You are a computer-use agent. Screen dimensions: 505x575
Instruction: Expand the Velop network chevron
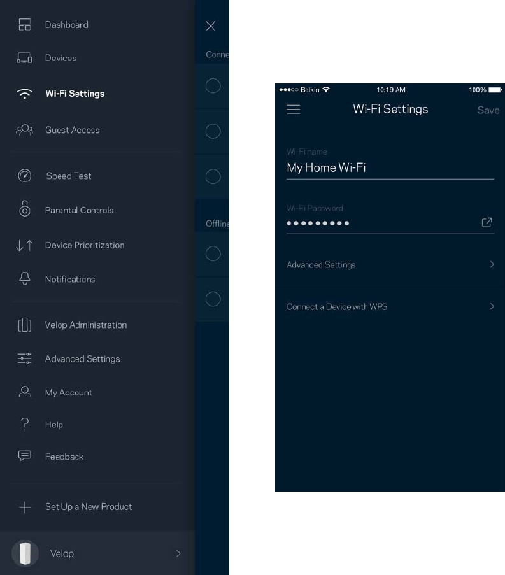(178, 553)
